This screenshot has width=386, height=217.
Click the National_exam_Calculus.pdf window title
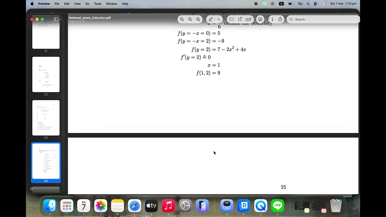tap(90, 18)
